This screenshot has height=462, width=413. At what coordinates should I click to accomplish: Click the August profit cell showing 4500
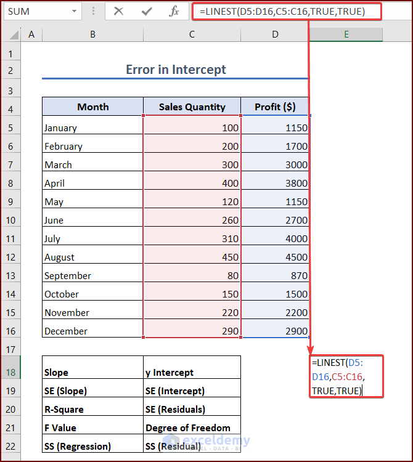coord(275,257)
